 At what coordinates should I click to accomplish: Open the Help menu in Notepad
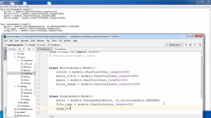27,7
